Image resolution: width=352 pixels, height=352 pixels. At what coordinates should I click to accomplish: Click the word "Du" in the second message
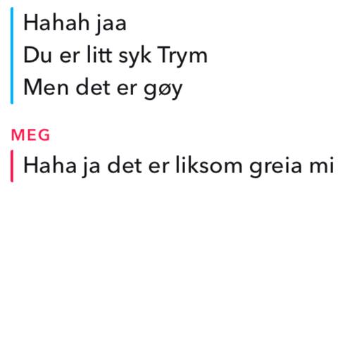click(37, 55)
